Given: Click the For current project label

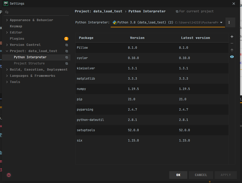Looking at the screenshot, I should tap(196, 11).
